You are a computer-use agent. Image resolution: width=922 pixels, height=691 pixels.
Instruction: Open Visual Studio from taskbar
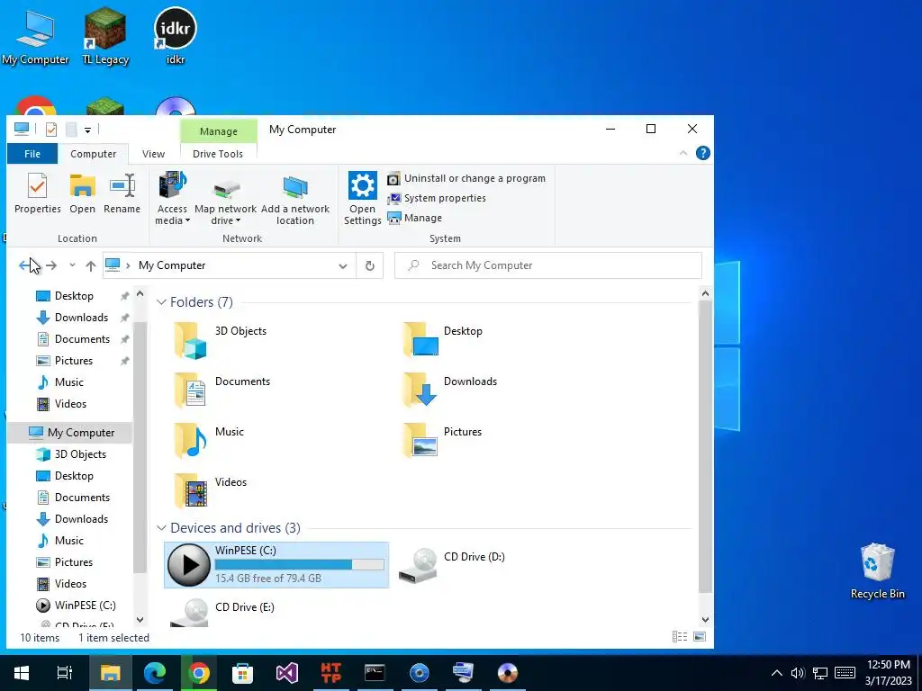(x=287, y=672)
